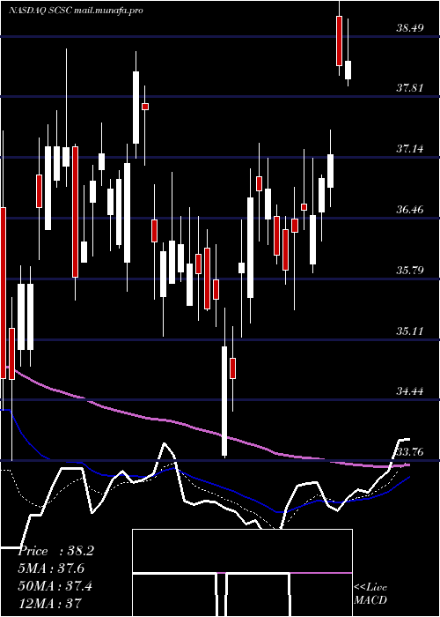Click the Price : 38.2 readout
Screen dimensions: 440x617
point(55,551)
